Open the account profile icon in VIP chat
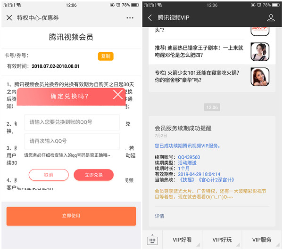 (x=271, y=17)
